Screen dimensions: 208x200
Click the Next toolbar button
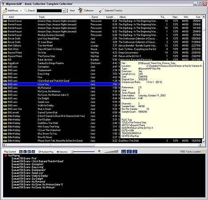72,11
